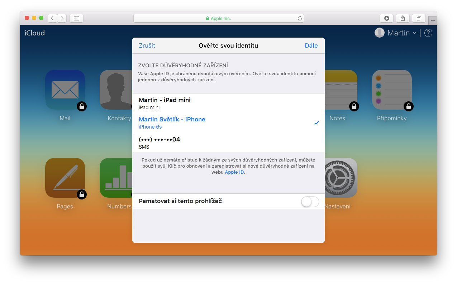
Task: Show Safari downloads
Action: coord(387,18)
